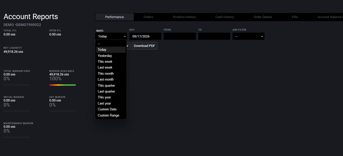Choose Last year from date list
This screenshot has width=343, height=156.
pyautogui.click(x=111, y=103)
